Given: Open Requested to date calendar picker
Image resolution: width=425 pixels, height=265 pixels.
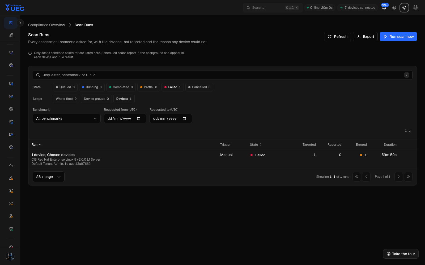Looking at the screenshot, I should tap(184, 118).
